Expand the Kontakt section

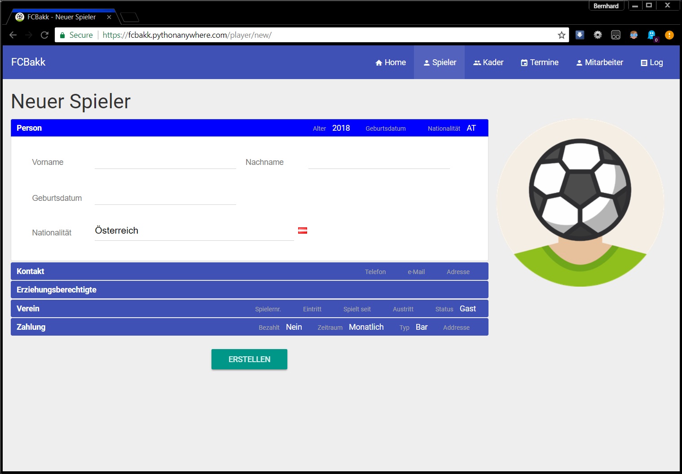click(31, 271)
